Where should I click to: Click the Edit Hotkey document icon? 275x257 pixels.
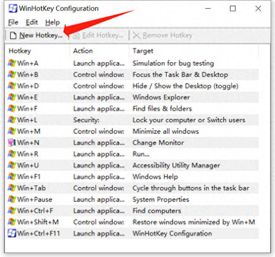pos(76,35)
